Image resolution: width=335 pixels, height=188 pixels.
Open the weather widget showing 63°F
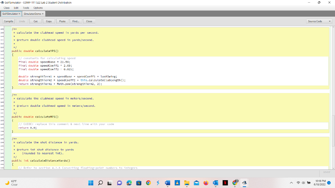click(11, 183)
